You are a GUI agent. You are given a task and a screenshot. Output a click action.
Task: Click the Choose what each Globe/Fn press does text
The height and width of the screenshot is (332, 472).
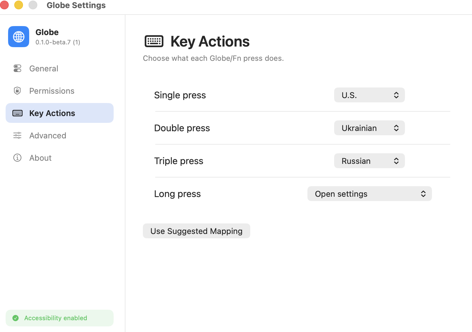213,58
